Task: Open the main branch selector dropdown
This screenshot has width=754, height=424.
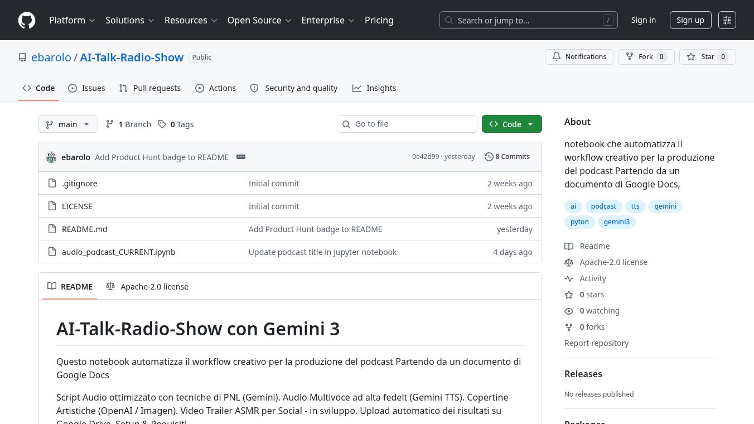Action: (68, 124)
